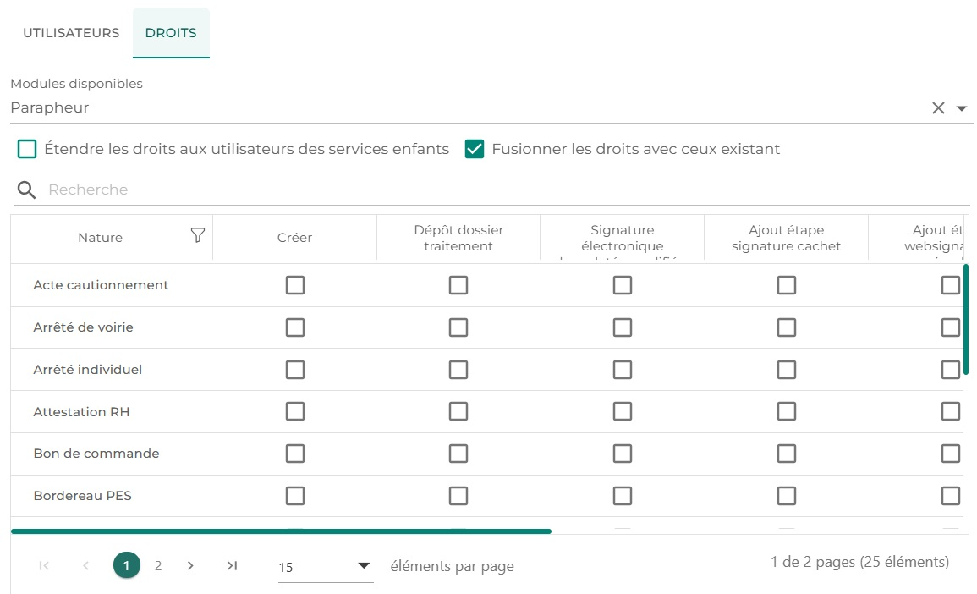Click the horizontal table scrollbar
The height and width of the screenshot is (594, 977).
coord(281,531)
